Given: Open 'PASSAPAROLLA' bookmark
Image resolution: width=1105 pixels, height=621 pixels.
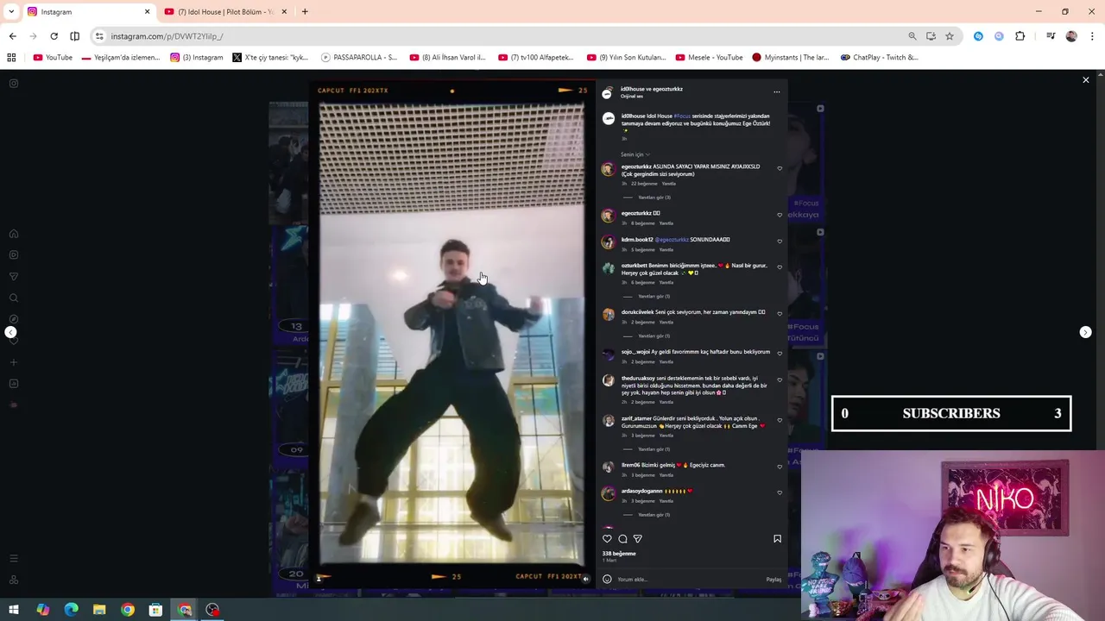Looking at the screenshot, I should 359,58.
